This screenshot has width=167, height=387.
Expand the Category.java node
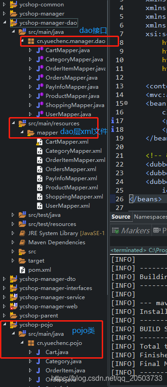pyautogui.click(x=30, y=361)
